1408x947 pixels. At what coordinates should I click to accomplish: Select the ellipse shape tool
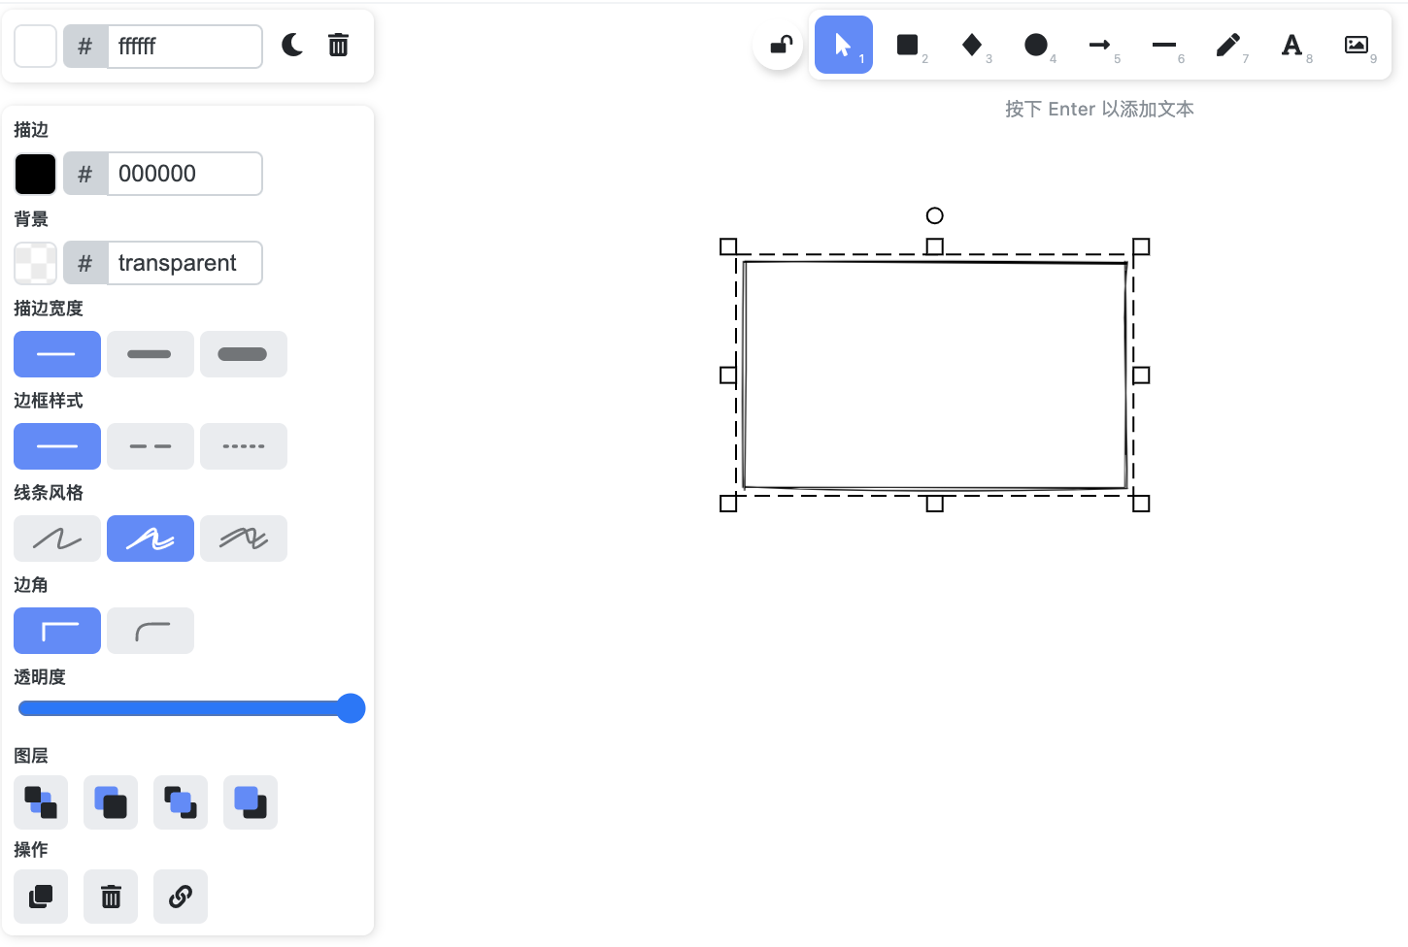(x=1036, y=45)
